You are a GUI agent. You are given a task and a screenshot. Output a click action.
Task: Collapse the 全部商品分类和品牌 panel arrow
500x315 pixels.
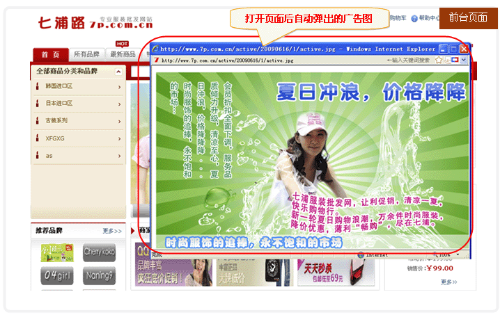118,72
